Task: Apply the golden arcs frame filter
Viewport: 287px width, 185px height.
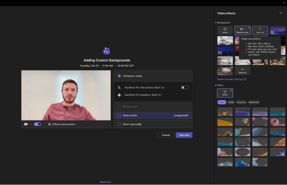Action: point(225,132)
